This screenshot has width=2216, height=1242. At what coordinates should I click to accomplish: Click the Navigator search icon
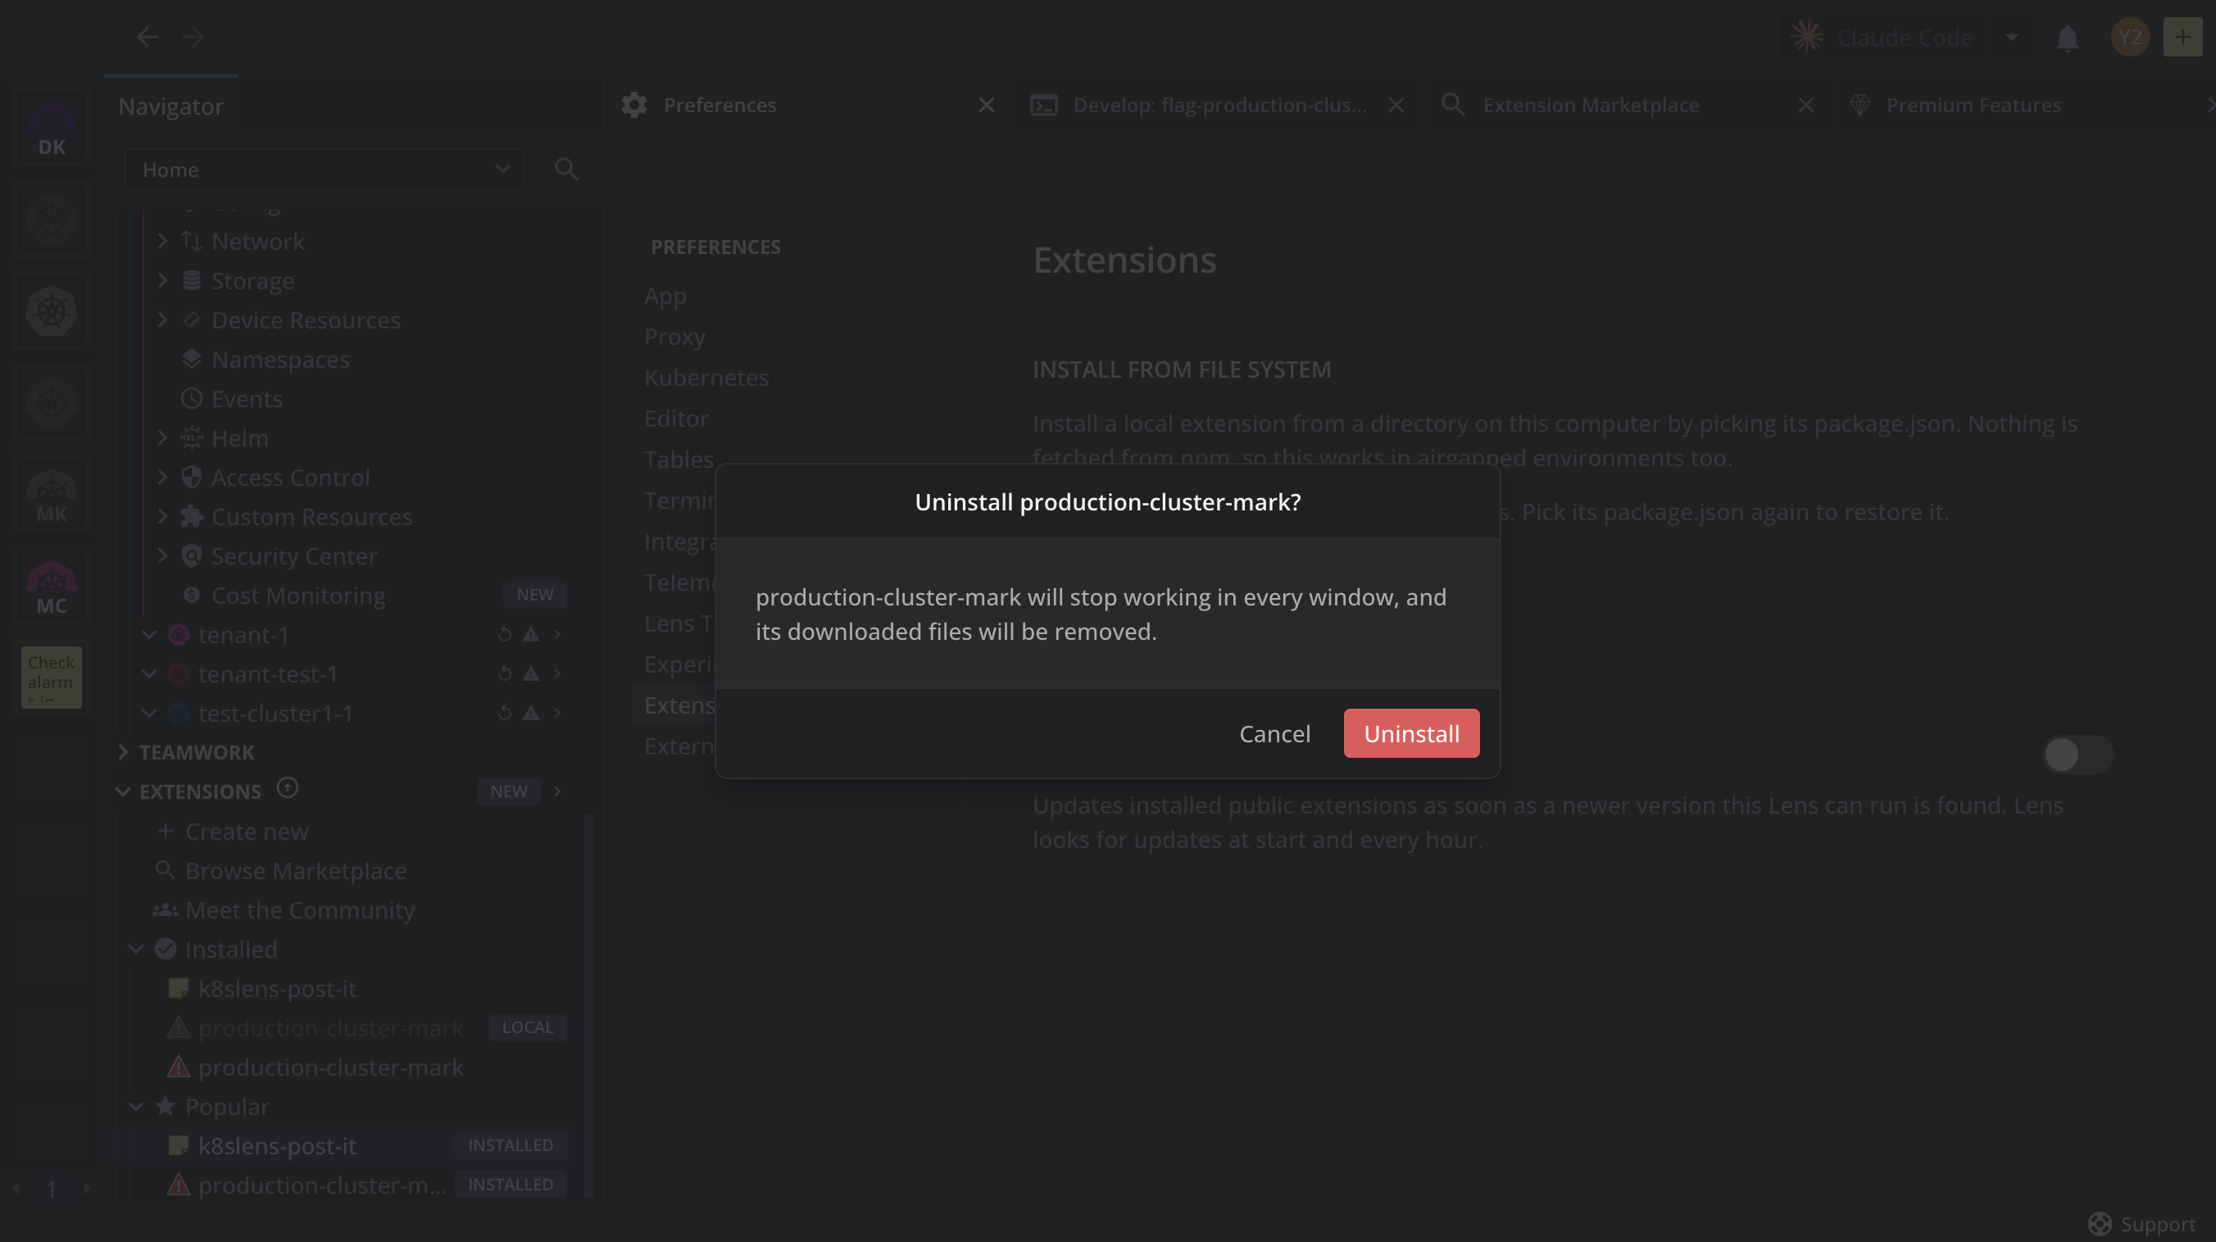tap(565, 170)
